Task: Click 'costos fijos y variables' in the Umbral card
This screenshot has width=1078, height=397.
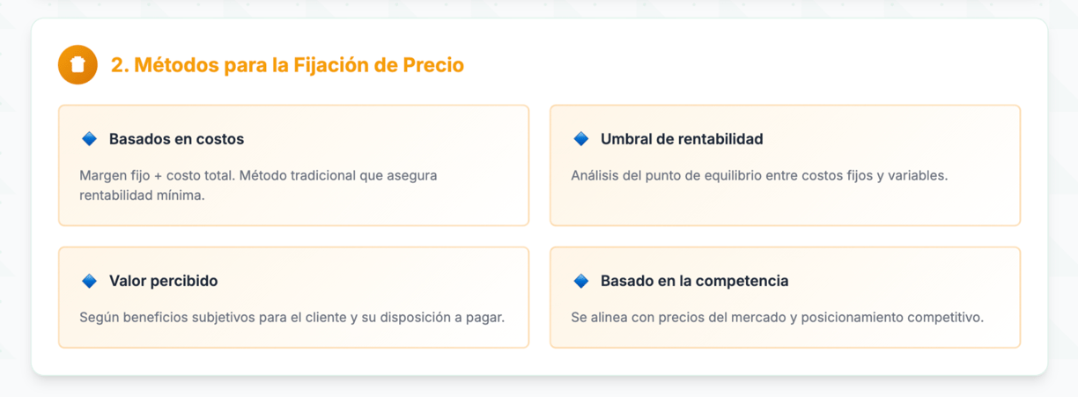Action: [874, 175]
